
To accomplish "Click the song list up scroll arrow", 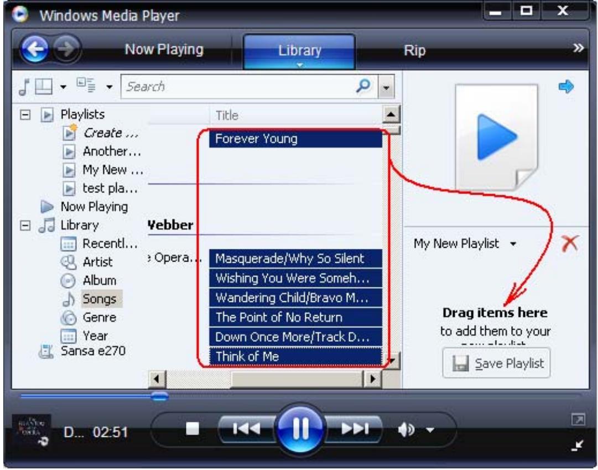I will pos(391,114).
